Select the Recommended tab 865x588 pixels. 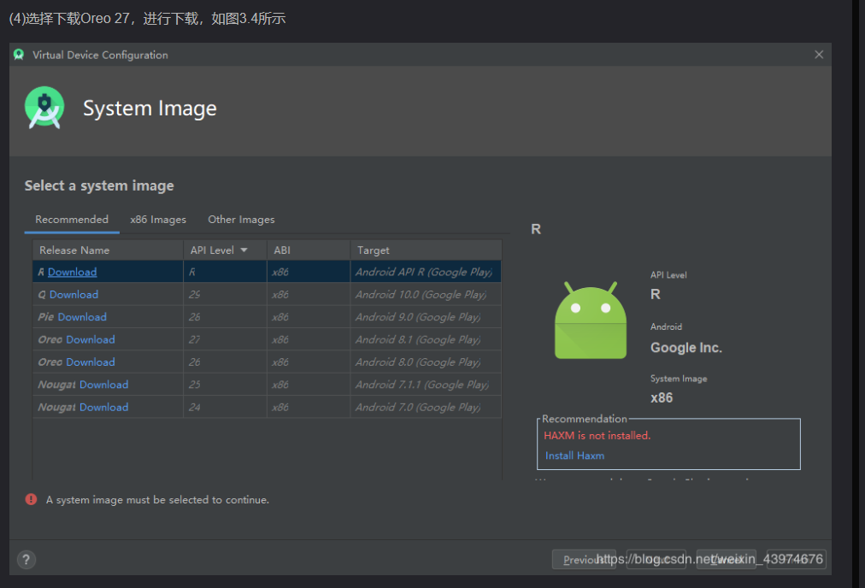71,219
